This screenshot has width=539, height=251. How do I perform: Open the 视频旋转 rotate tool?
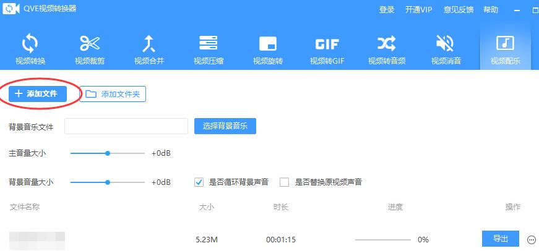(267, 49)
